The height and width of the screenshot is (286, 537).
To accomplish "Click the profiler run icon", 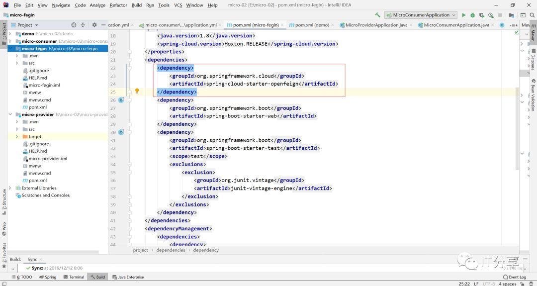I will [x=491, y=15].
